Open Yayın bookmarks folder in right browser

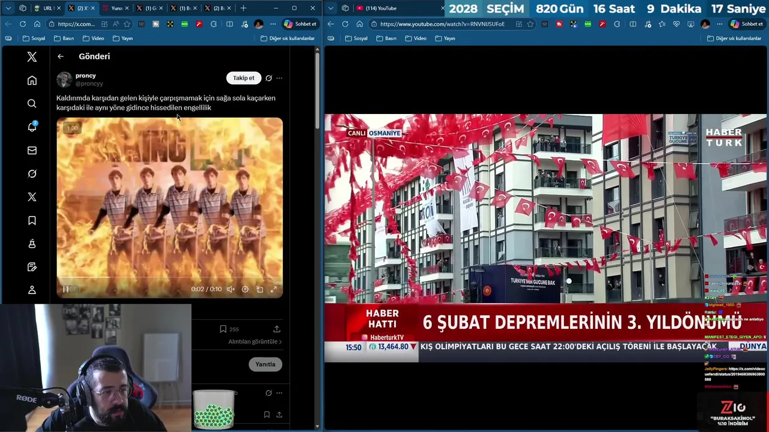tap(445, 38)
